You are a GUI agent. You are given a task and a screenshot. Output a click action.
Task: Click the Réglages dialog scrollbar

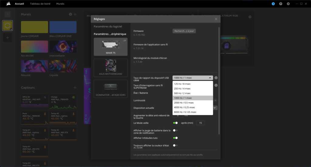(x=219, y=81)
